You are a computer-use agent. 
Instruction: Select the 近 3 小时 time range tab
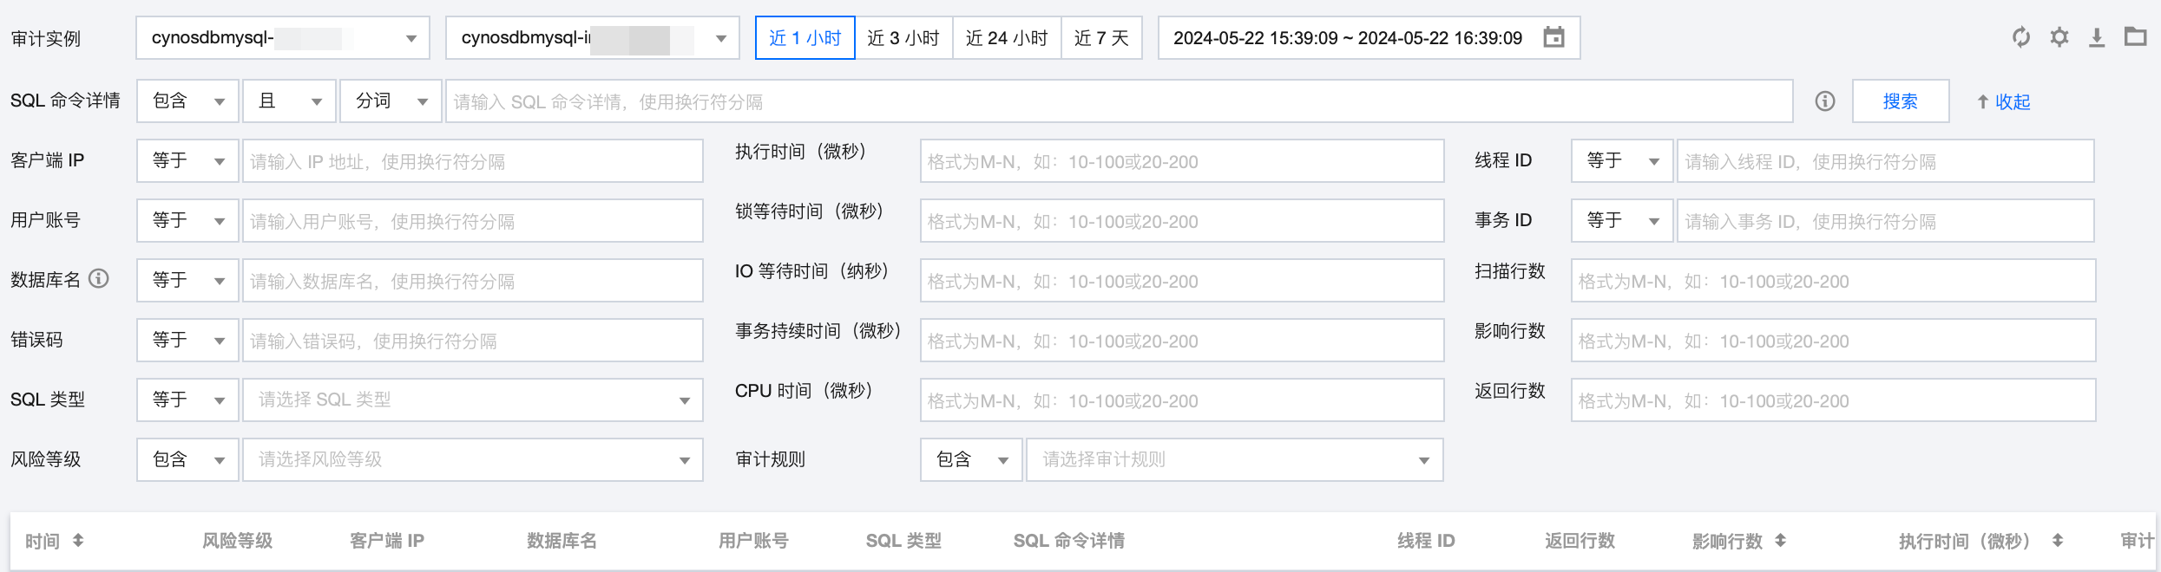(903, 38)
